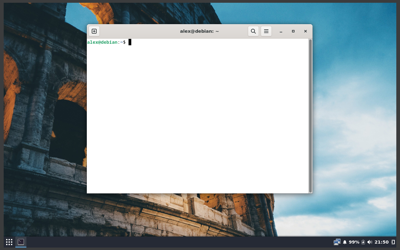Click the terminal window scrollbar
Image resolution: width=400 pixels, height=250 pixels.
tap(310, 116)
